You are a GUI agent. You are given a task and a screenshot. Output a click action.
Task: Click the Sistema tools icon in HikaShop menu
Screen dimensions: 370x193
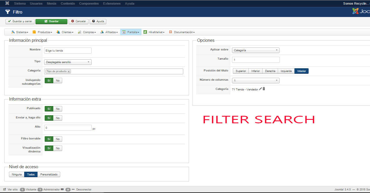pos(13,32)
